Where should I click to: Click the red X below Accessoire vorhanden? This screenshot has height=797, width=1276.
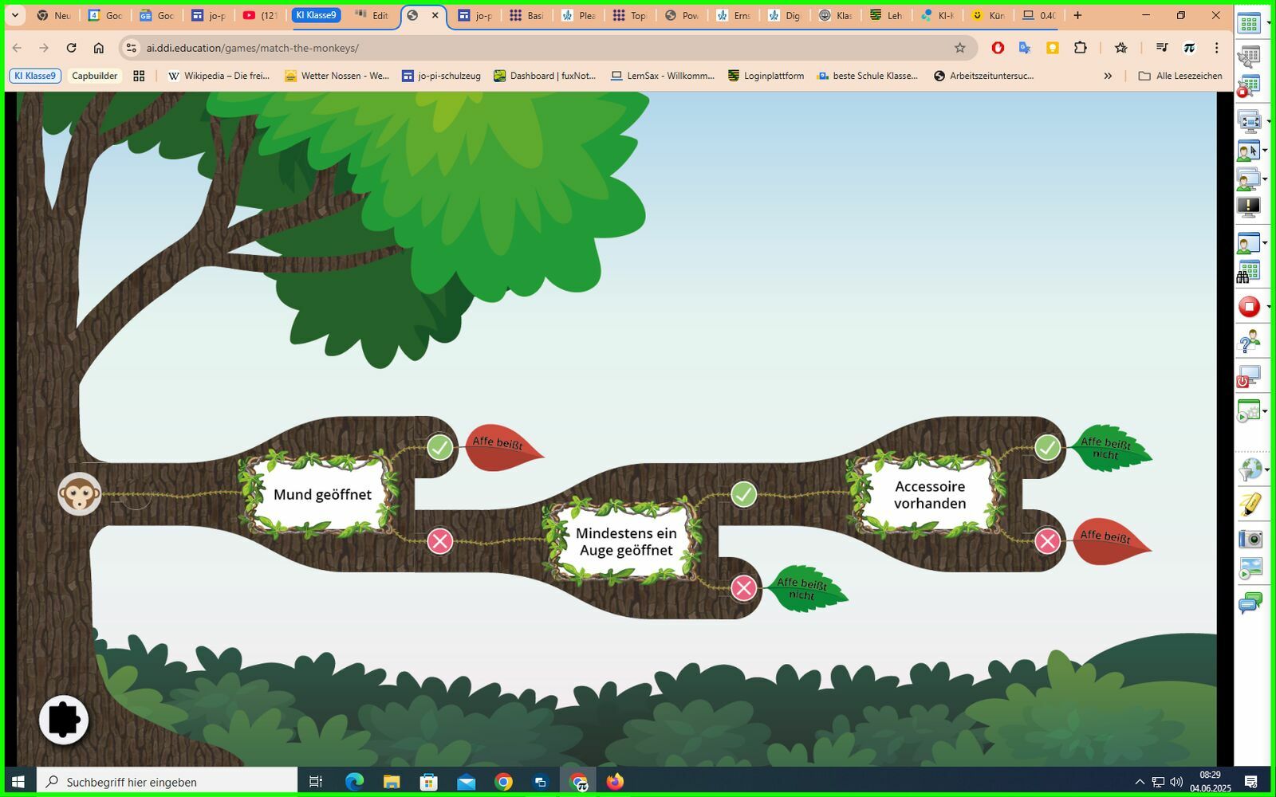pyautogui.click(x=1047, y=541)
